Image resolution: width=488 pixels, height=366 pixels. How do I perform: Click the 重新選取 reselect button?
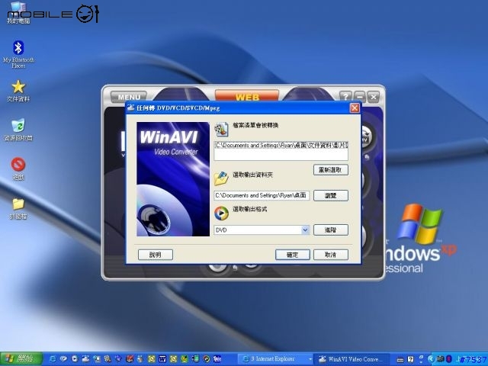pos(330,170)
